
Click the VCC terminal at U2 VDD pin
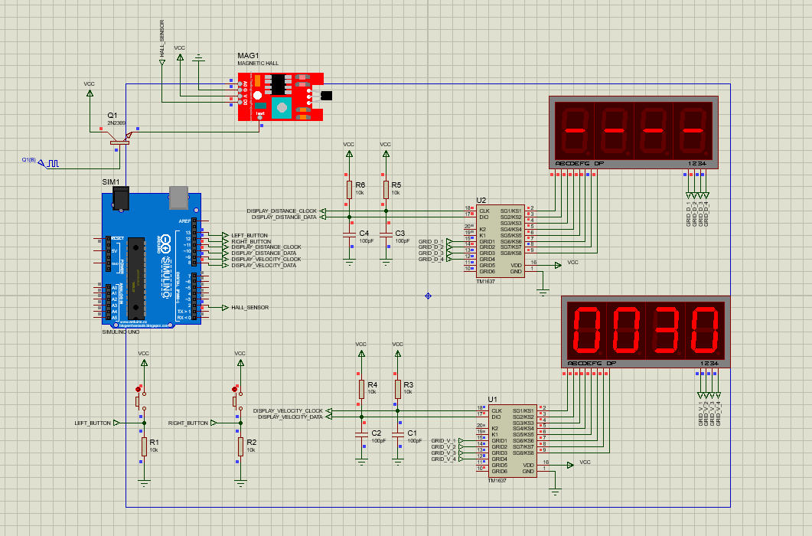(x=558, y=266)
